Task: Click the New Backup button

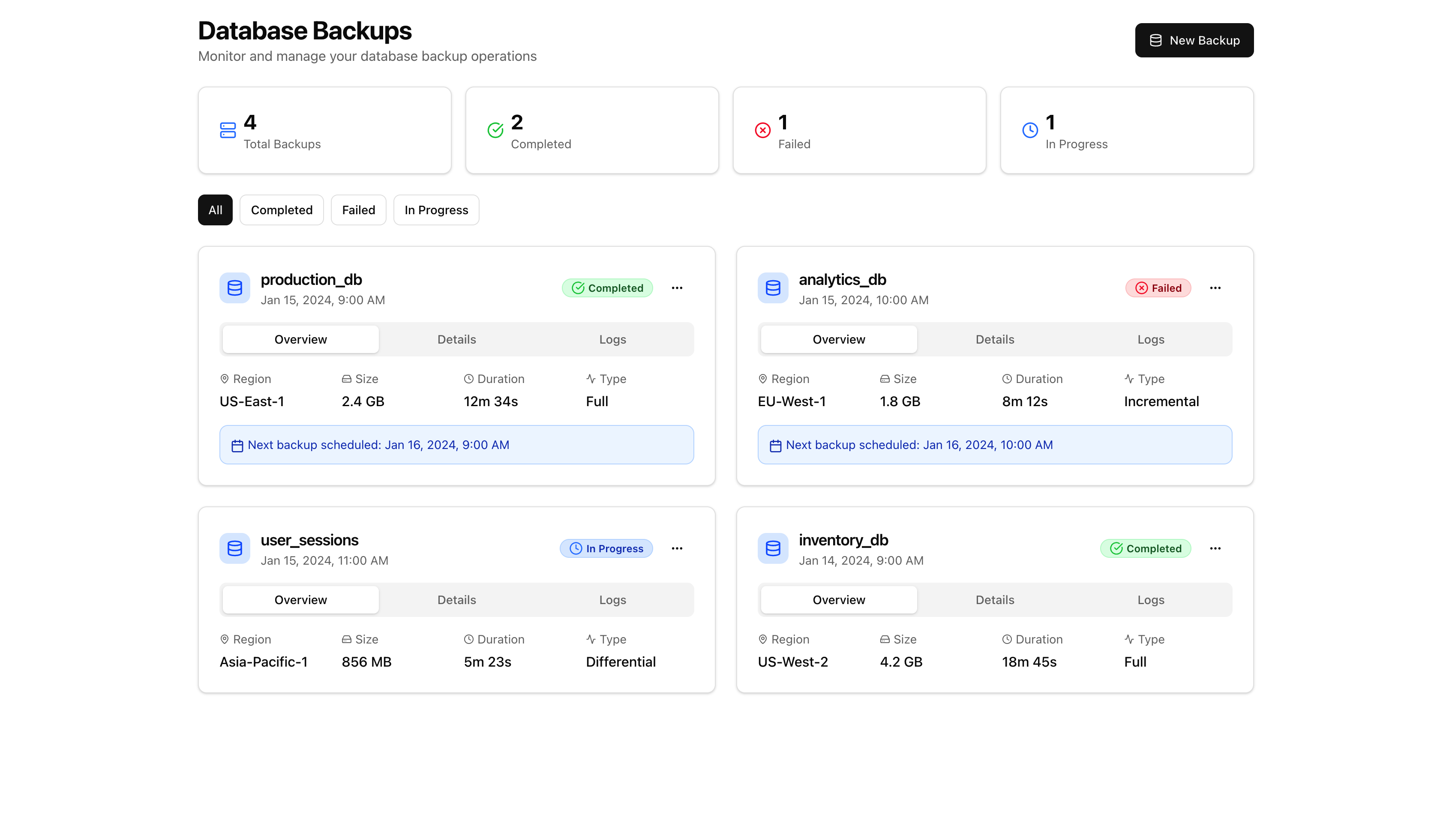Action: pos(1194,40)
